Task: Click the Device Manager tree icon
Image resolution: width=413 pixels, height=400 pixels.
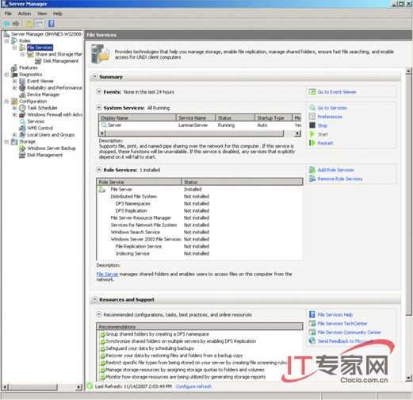Action: click(22, 94)
